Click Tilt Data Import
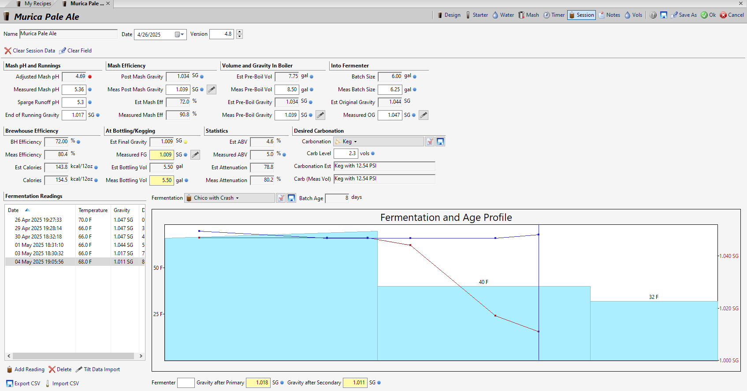Viewport: 747px width, 391px height. coord(98,369)
